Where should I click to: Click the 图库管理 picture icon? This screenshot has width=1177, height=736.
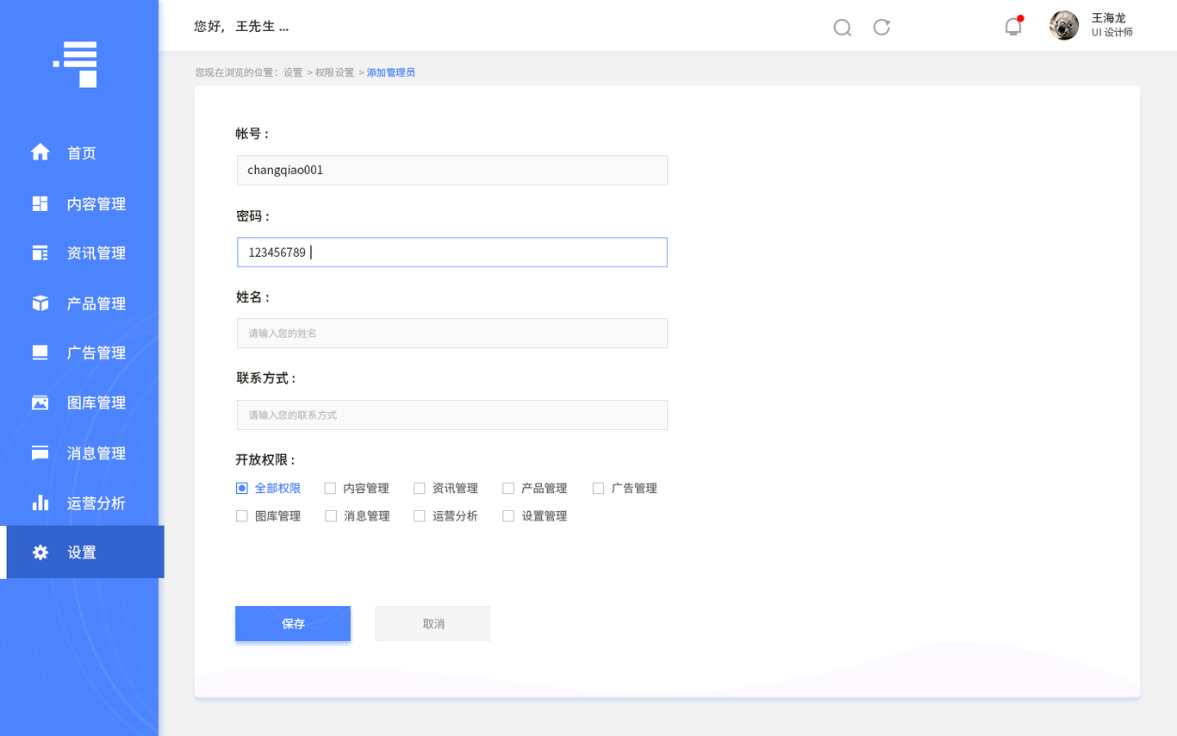40,402
